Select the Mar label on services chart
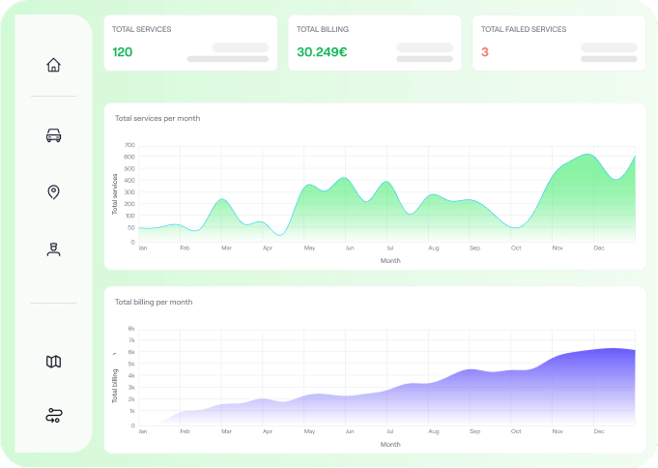 tap(226, 249)
